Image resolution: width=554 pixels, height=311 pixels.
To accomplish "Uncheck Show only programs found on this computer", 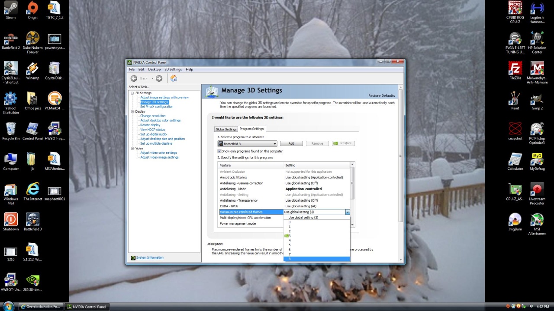I will click(x=219, y=151).
